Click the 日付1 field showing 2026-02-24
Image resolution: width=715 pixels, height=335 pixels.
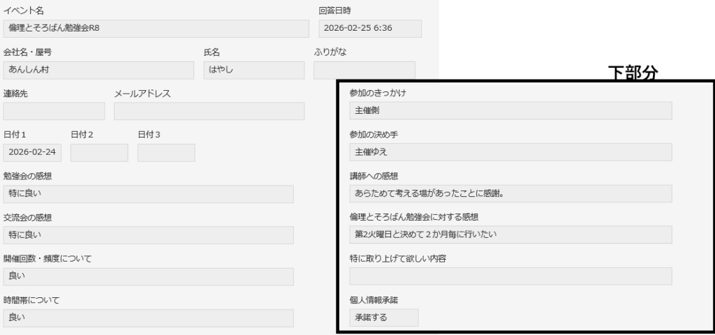[34, 153]
